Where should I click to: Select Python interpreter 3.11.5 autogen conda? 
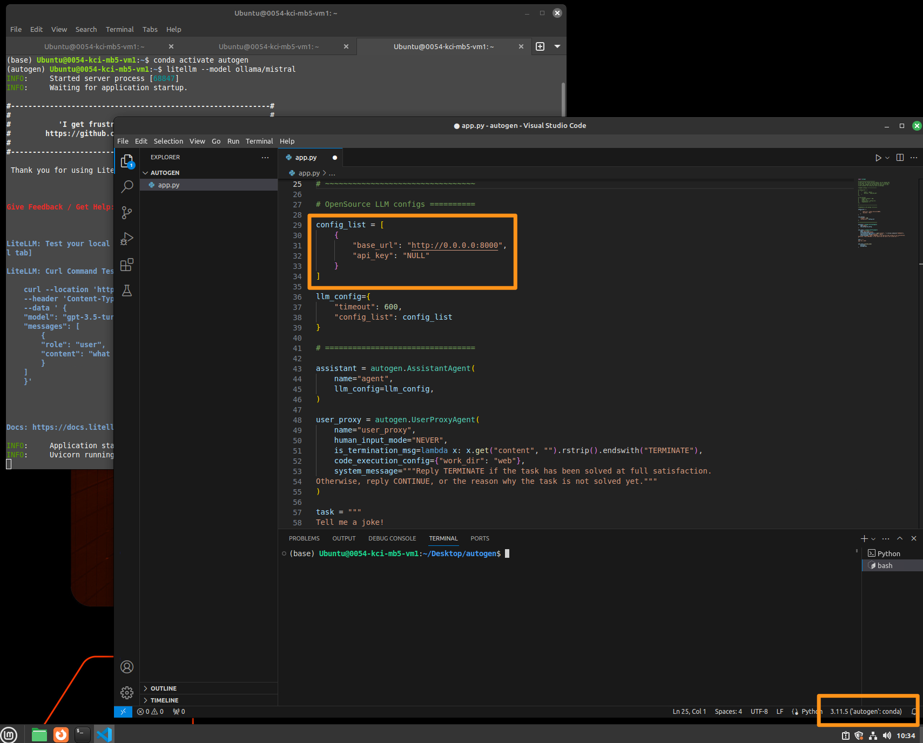865,711
